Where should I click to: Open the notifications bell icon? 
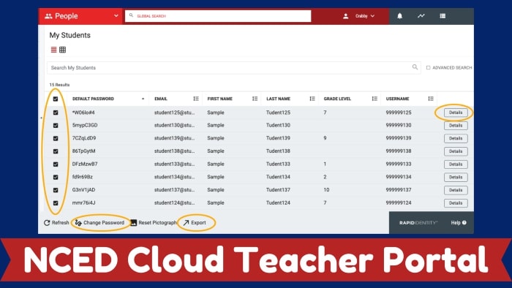(399, 16)
